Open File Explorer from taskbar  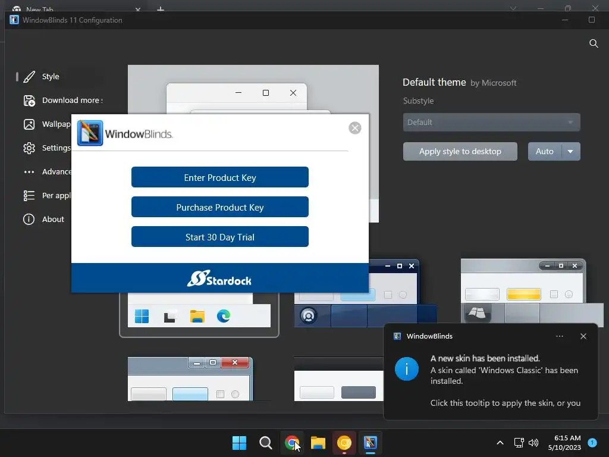point(318,443)
